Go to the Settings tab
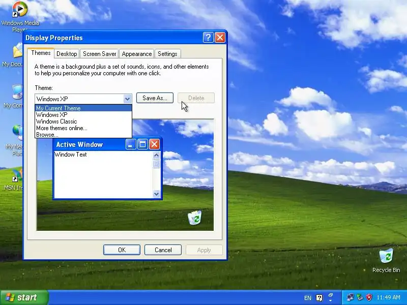Image resolution: width=407 pixels, height=305 pixels. coord(167,54)
